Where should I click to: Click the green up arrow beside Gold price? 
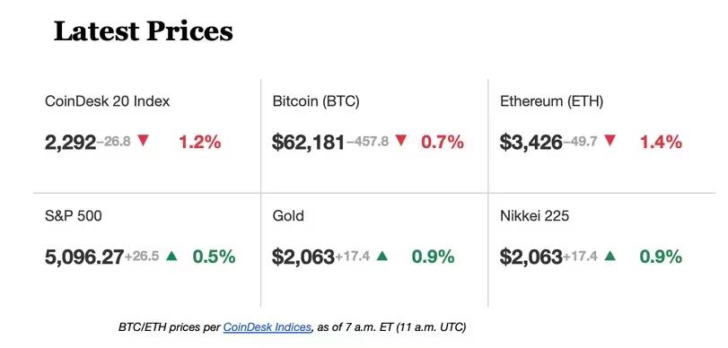coord(382,256)
